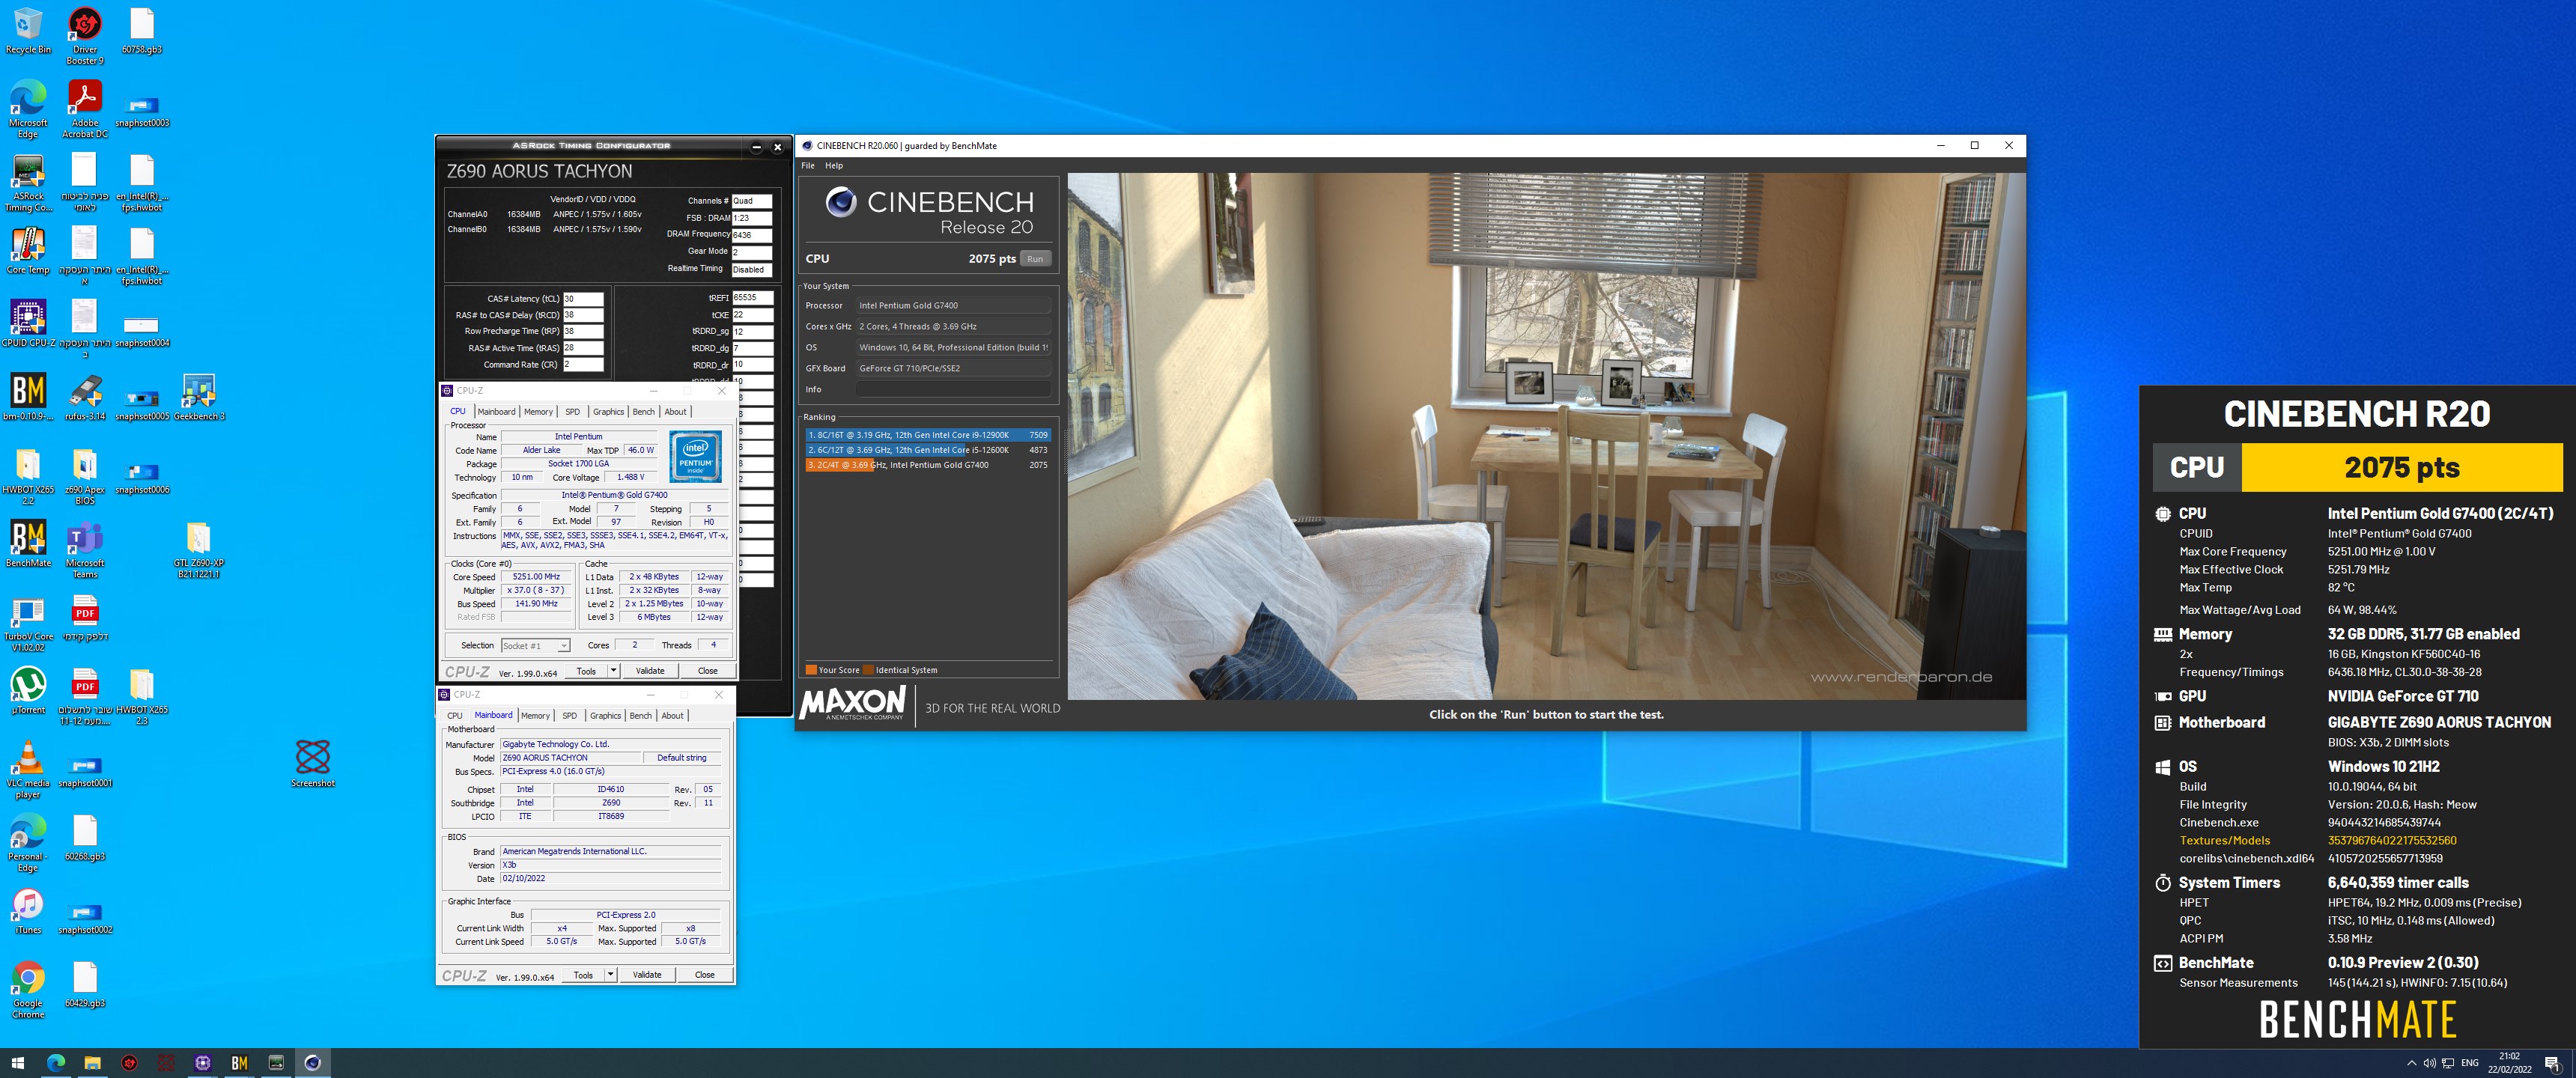Open the Screenshot desktop shortcut
Screen dimensions: 2576x1078
(x=313, y=763)
